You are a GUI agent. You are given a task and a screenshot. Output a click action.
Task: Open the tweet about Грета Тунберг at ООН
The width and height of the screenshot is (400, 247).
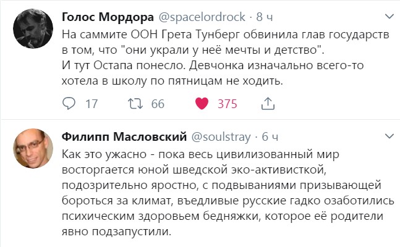[x=226, y=57]
